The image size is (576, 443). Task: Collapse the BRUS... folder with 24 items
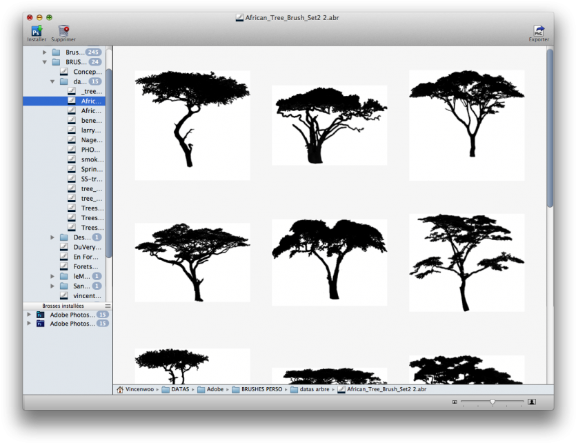click(45, 62)
